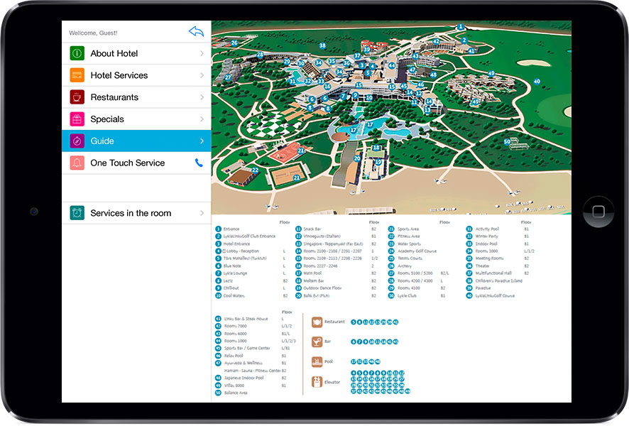The height and width of the screenshot is (426, 629).
Task: Tap map marker 26 near the archery area
Action: 234,43
